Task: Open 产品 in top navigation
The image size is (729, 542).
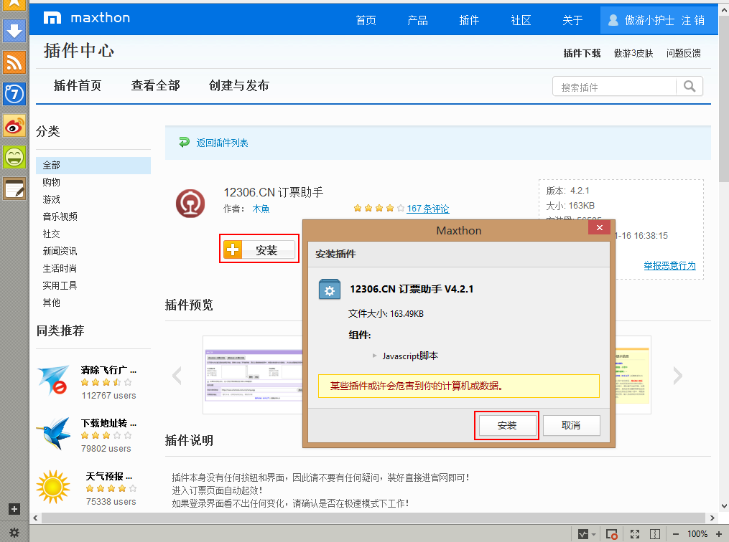Action: coord(417,20)
